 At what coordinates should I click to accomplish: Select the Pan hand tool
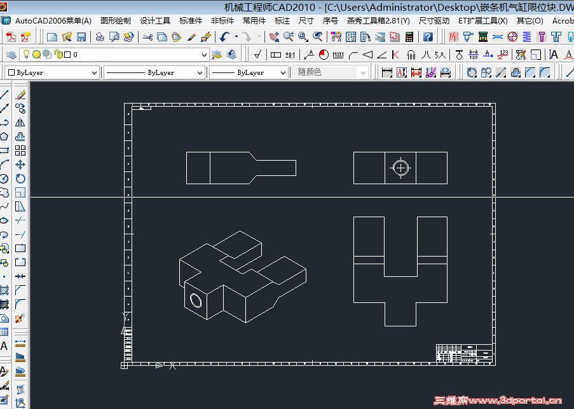(x=274, y=37)
